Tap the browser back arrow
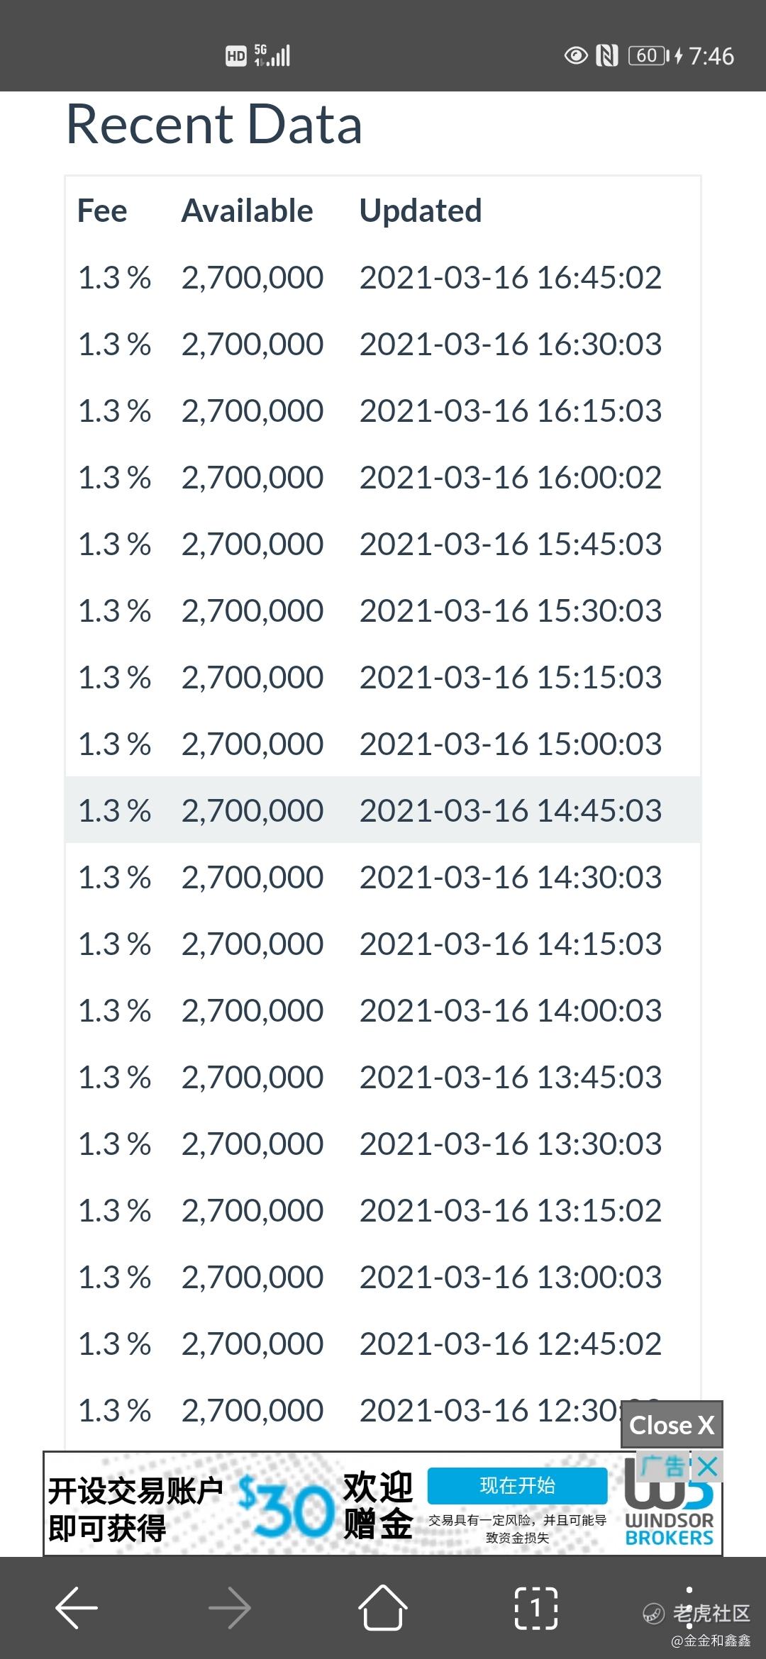The width and height of the screenshot is (766, 1659). tap(77, 1607)
